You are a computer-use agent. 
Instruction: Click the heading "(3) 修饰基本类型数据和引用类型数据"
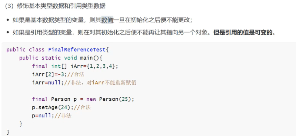click(55, 6)
